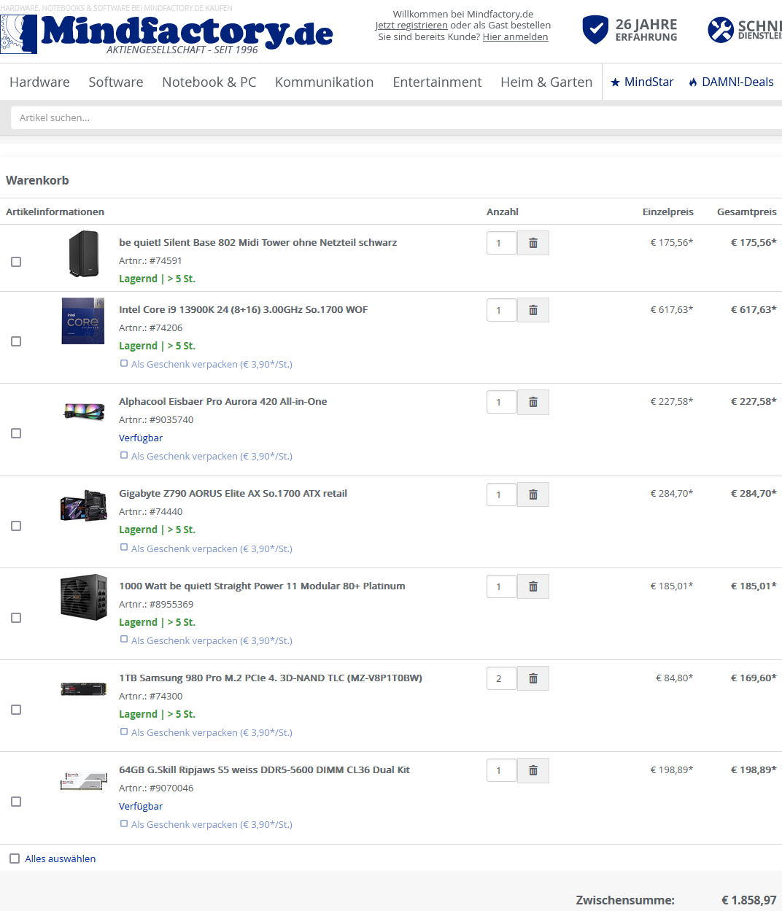Open the Notebook & PC menu
782x911 pixels.
(209, 82)
